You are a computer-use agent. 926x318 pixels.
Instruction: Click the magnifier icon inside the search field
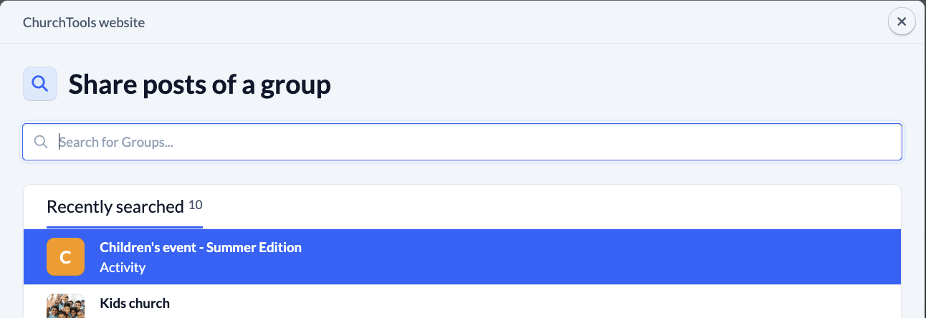click(x=41, y=142)
